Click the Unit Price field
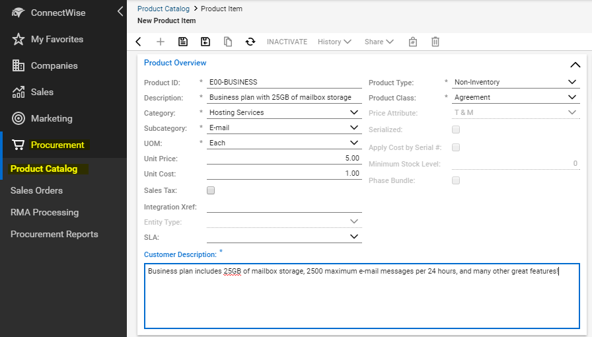This screenshot has height=337, width=592. point(284,158)
